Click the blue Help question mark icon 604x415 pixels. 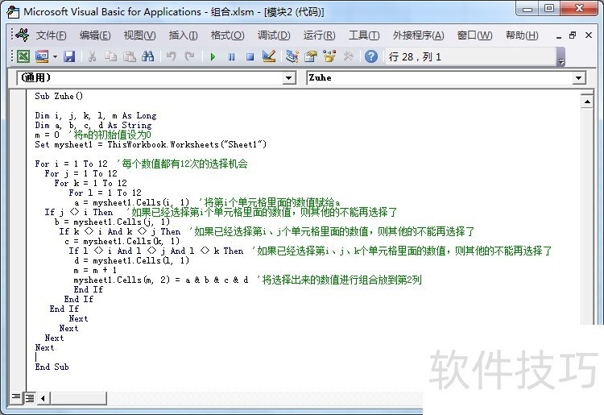(371, 56)
